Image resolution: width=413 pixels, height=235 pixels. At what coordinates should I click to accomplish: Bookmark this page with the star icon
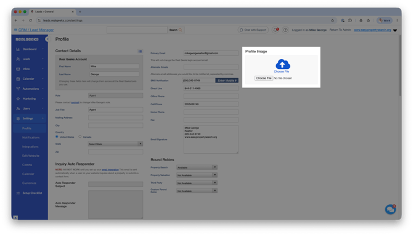pos(332,20)
